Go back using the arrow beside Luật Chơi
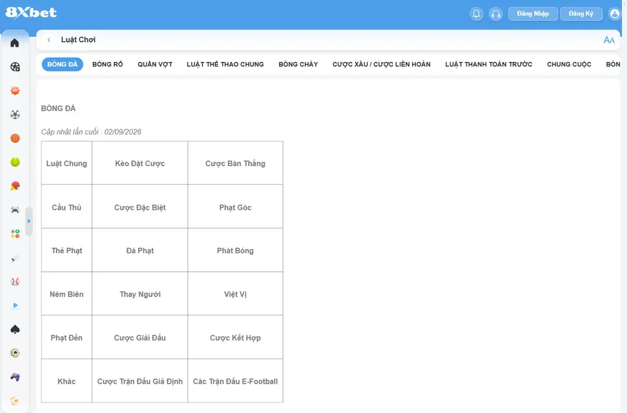 click(x=49, y=39)
